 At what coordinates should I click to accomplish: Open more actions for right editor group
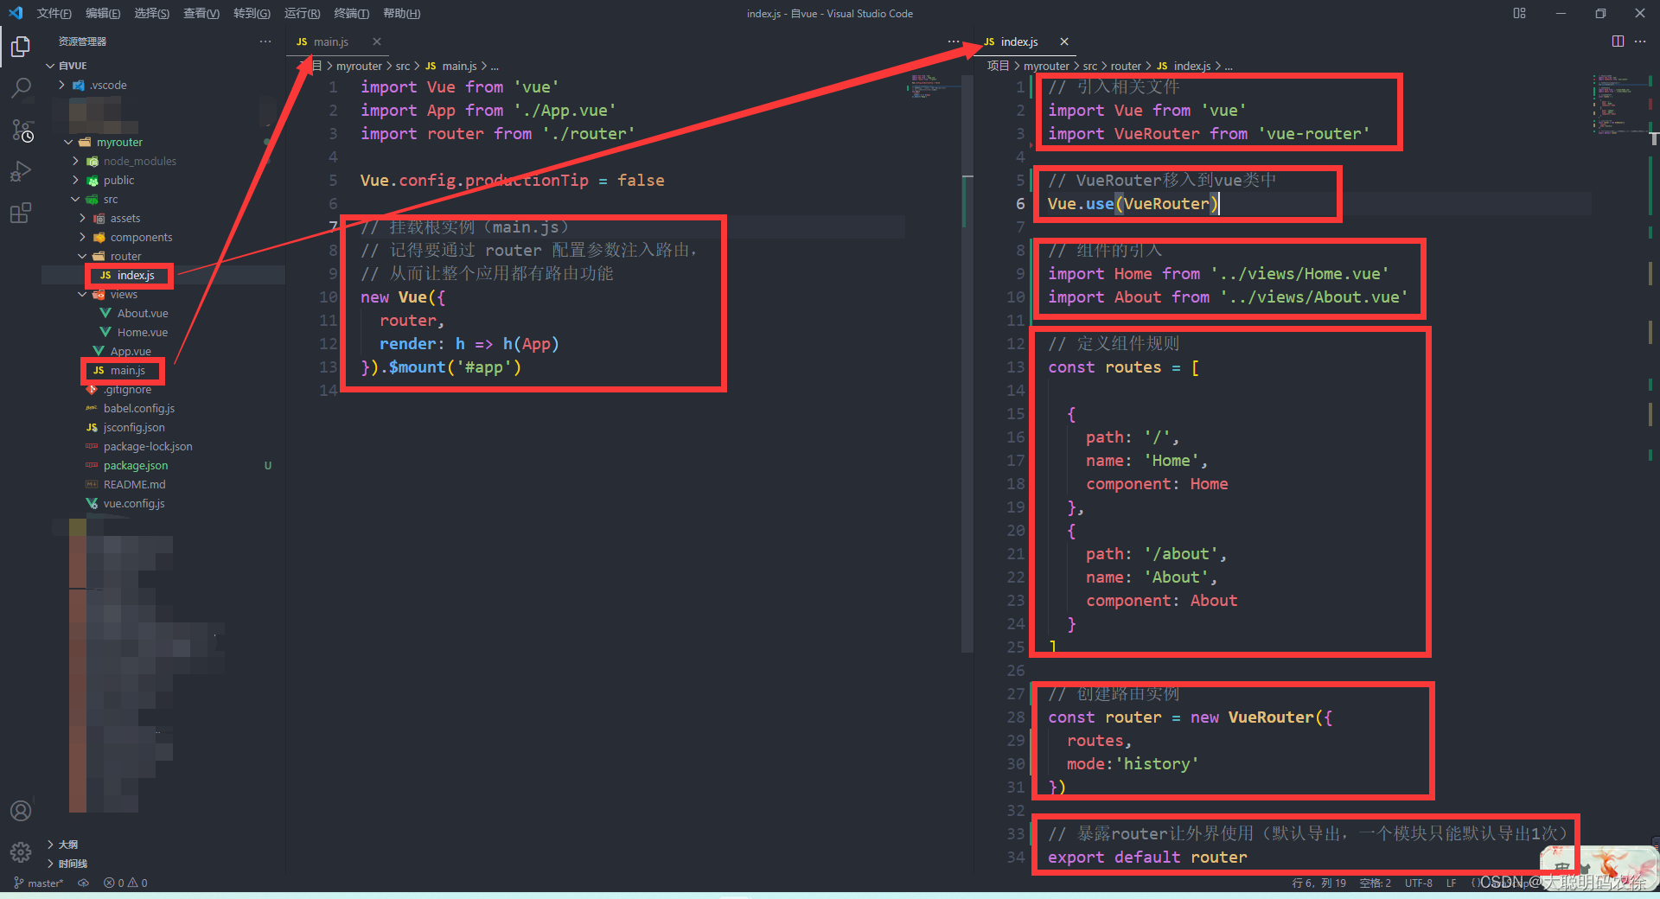click(1640, 41)
